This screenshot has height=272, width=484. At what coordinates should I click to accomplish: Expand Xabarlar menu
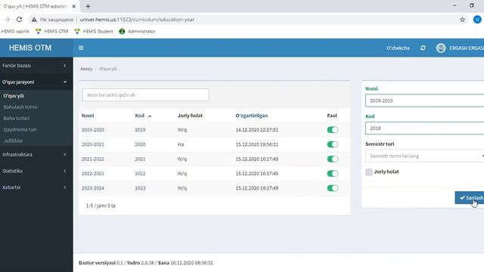coord(36,187)
